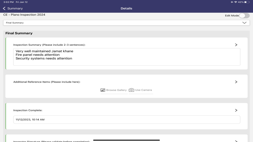
Task: Tap the 'Fri Jan 12' date text
Action: pos(22,2)
